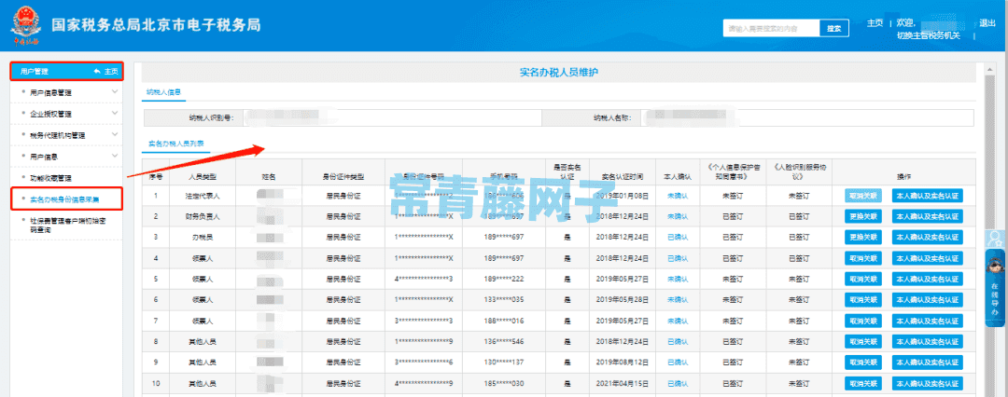
Task: Click 更换关联 for row 3 办税员
Action: (863, 238)
